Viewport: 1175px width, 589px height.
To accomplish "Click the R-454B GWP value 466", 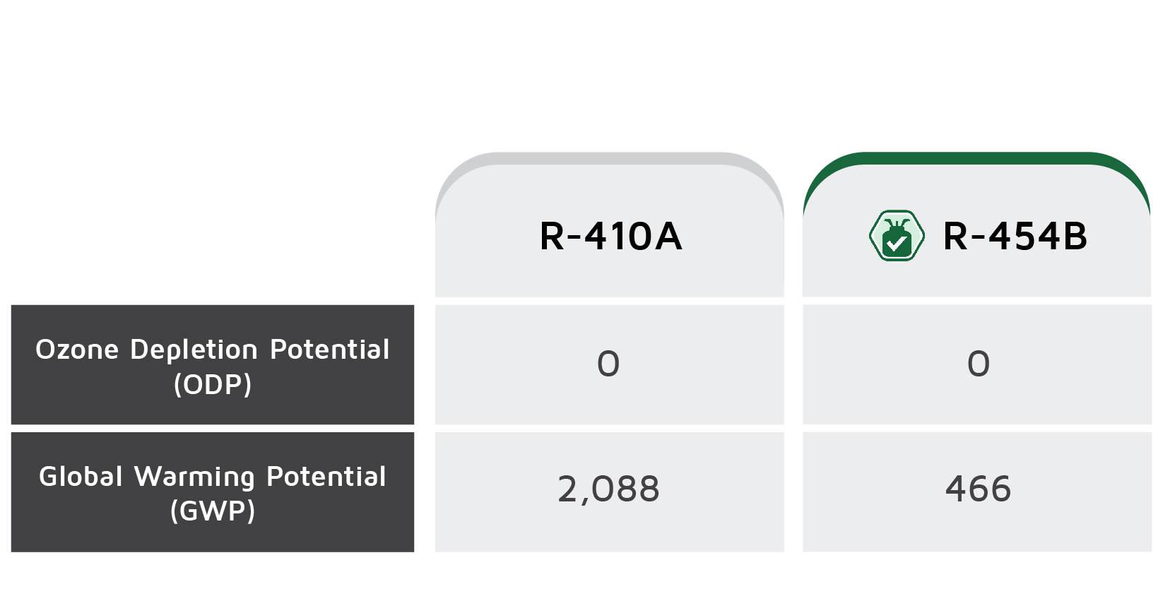I will coord(979,489).
